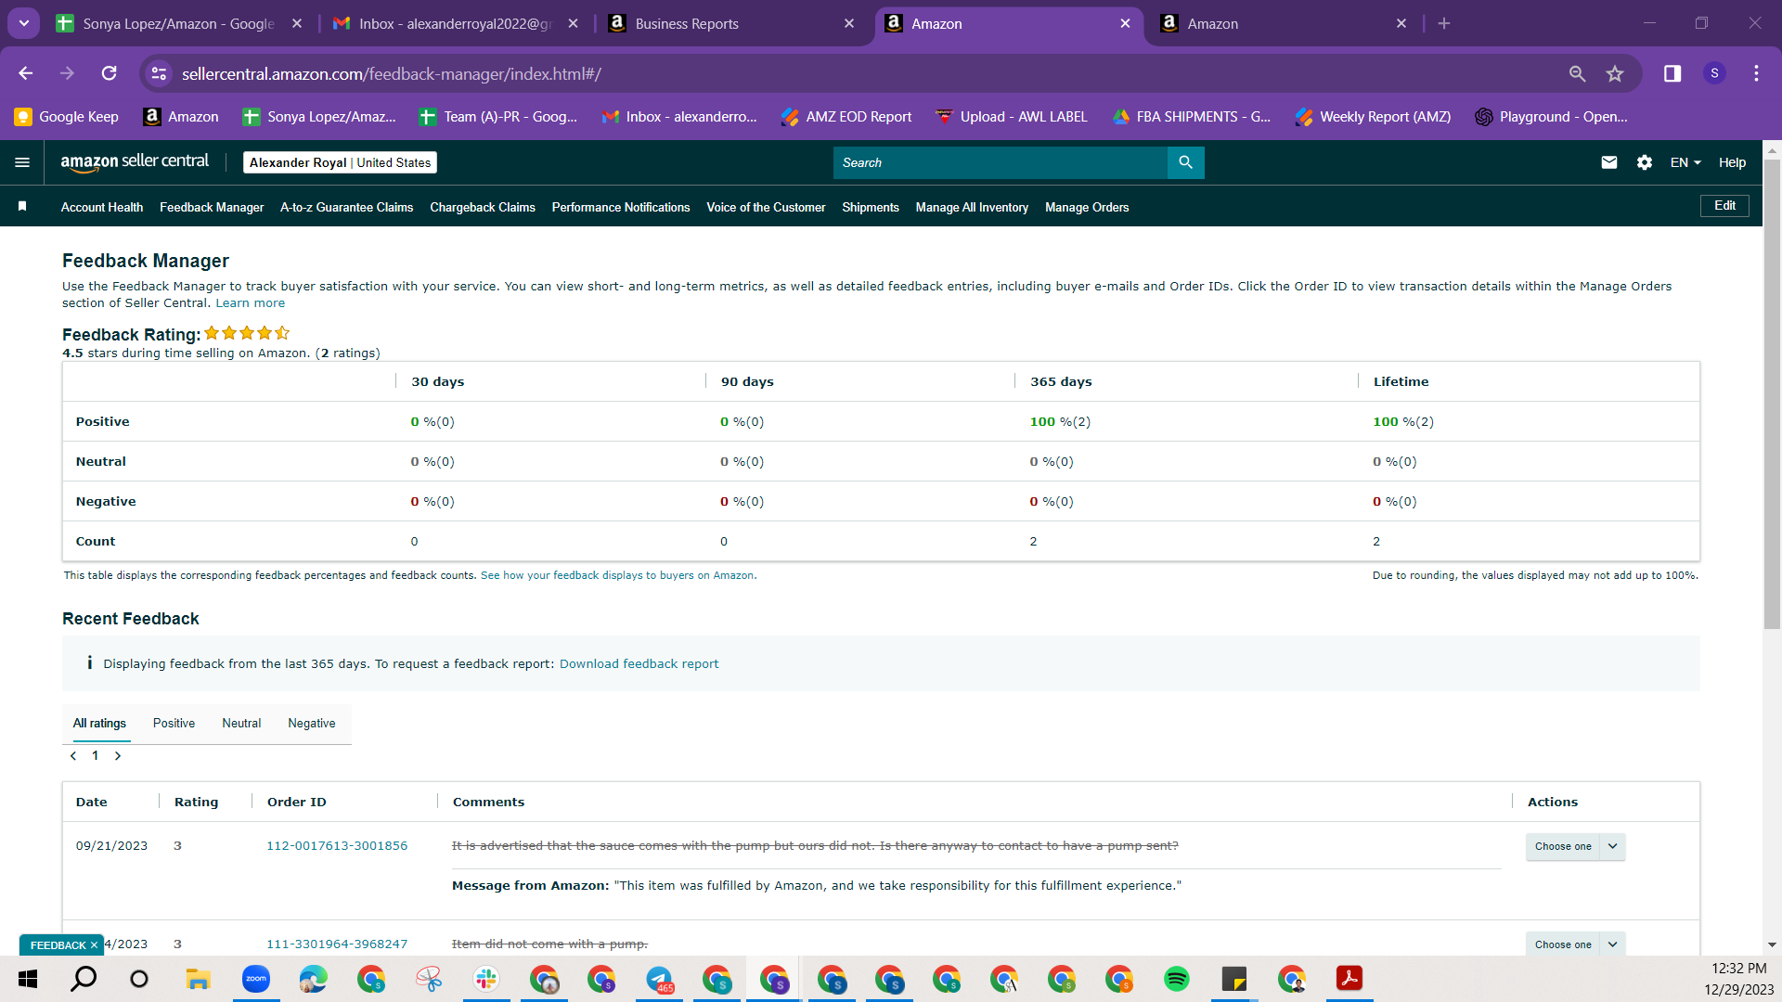Click the Help link
Viewport: 1782px width, 1002px height.
1732,162
